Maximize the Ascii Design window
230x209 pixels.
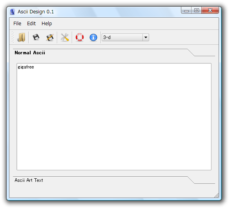196,10
